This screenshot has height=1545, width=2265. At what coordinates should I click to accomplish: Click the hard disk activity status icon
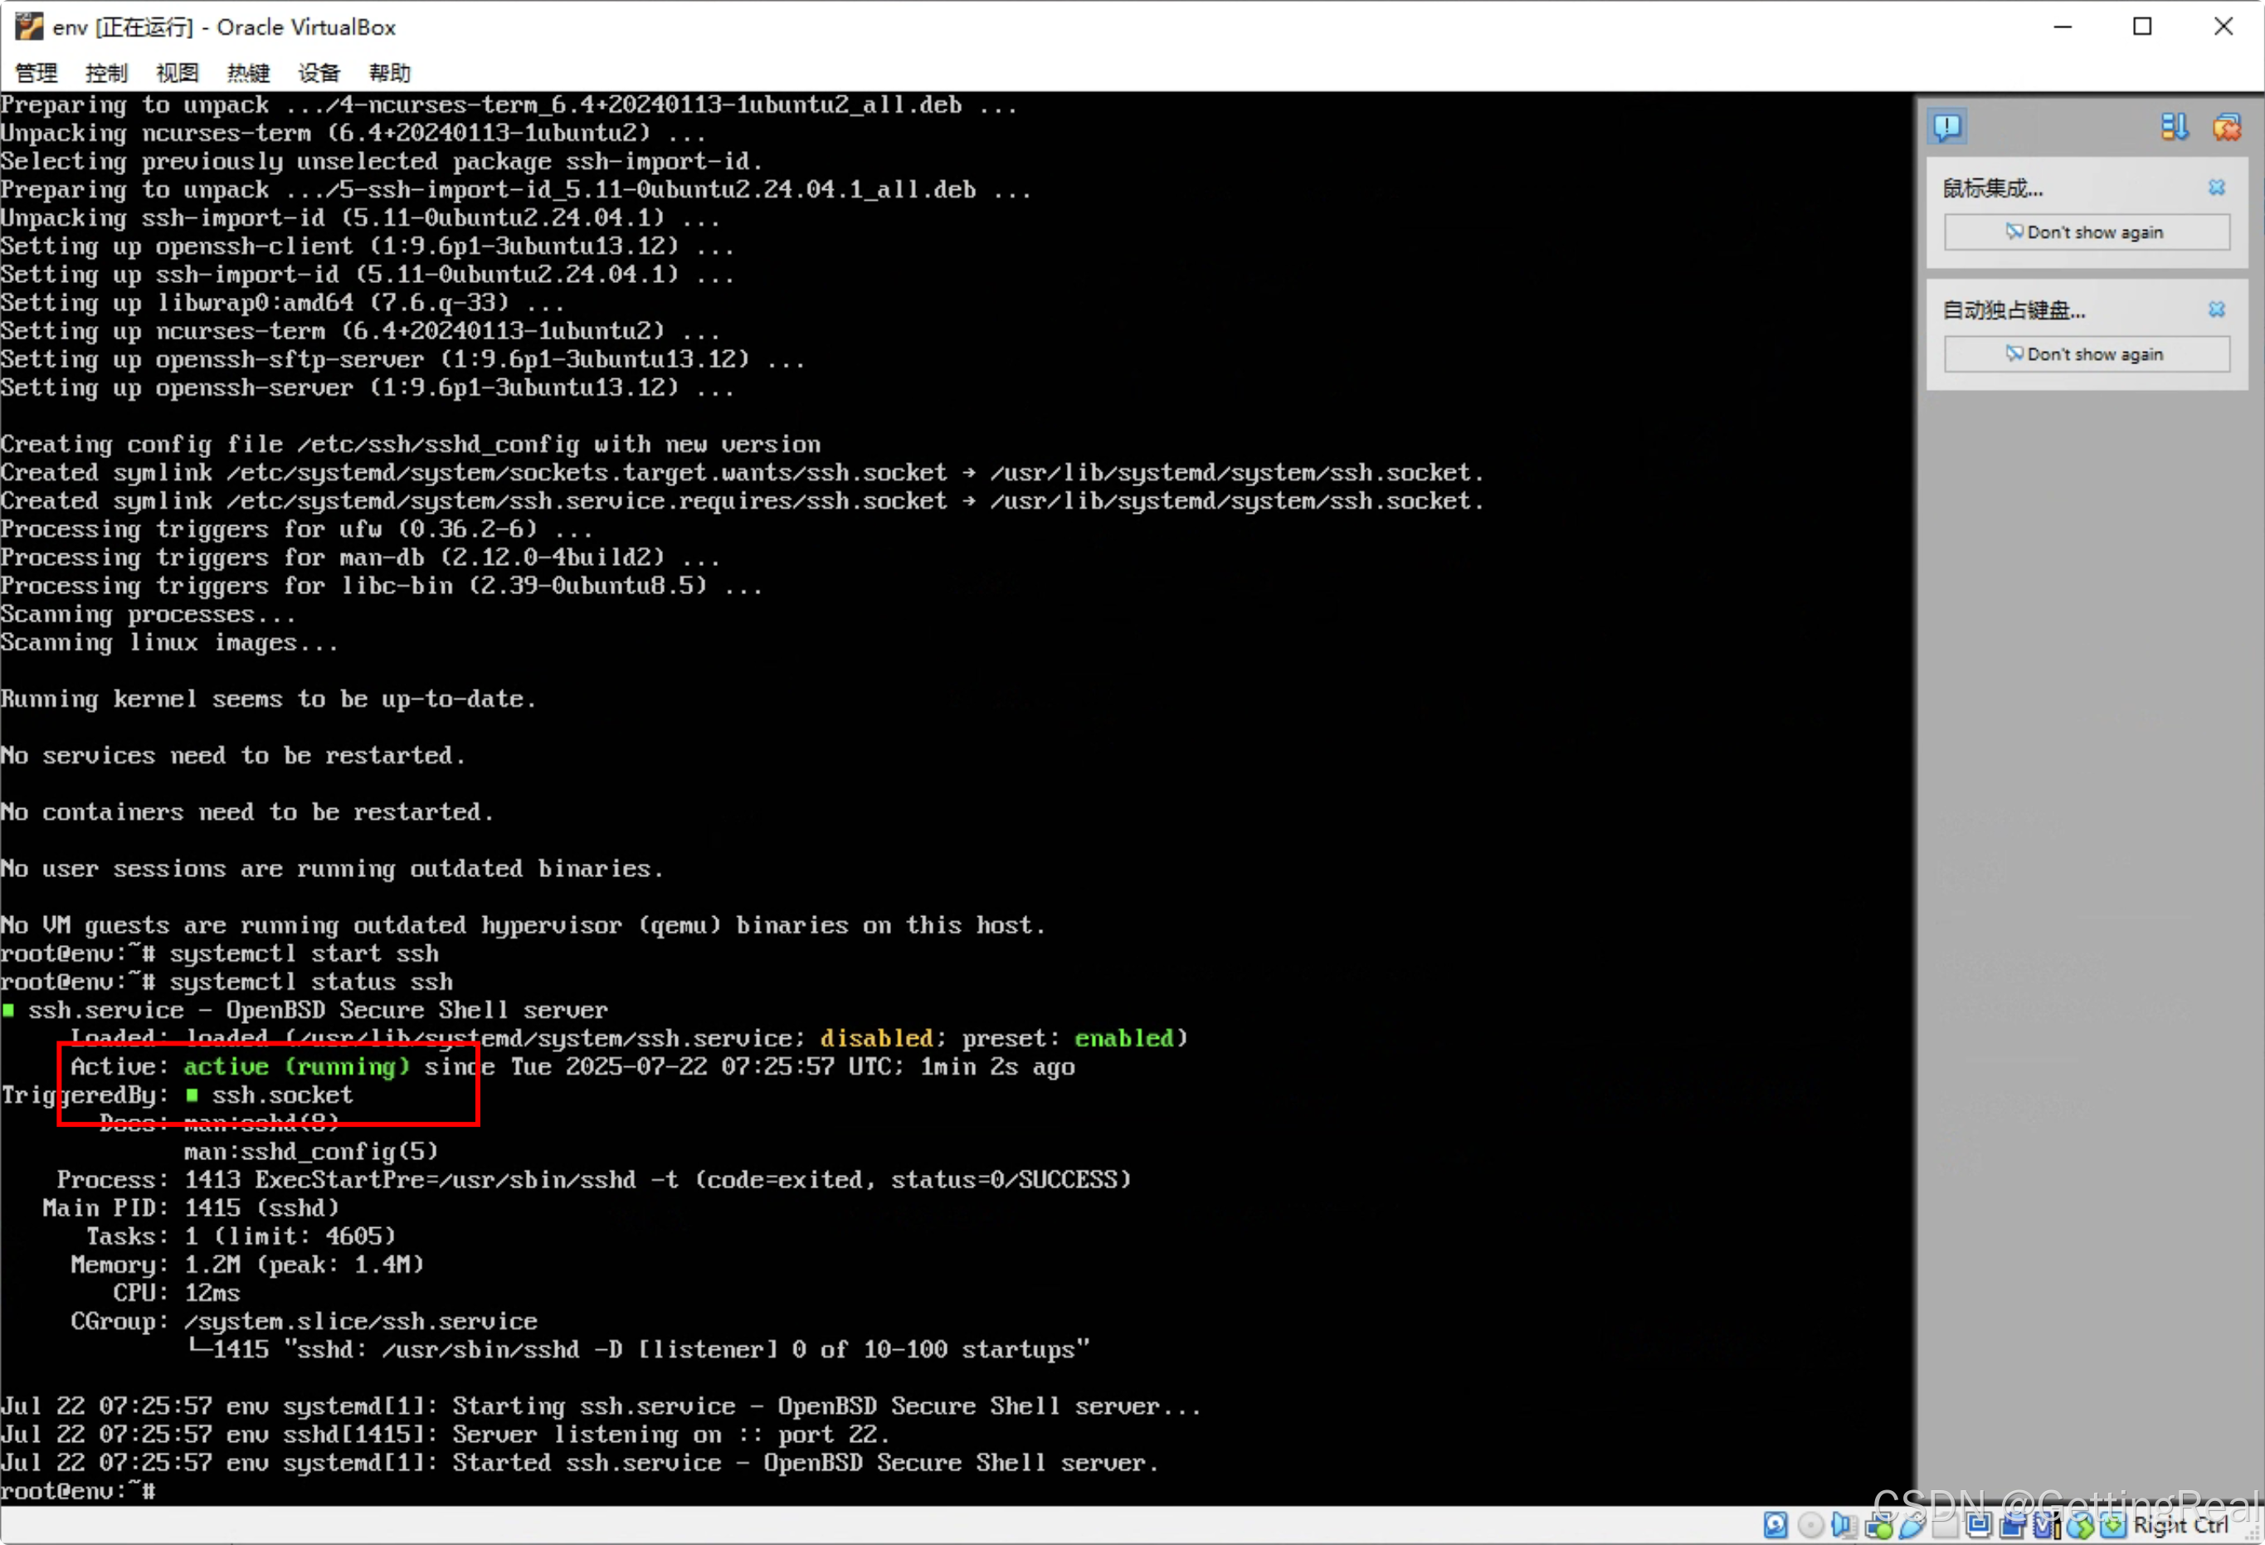pyautogui.click(x=1775, y=1524)
